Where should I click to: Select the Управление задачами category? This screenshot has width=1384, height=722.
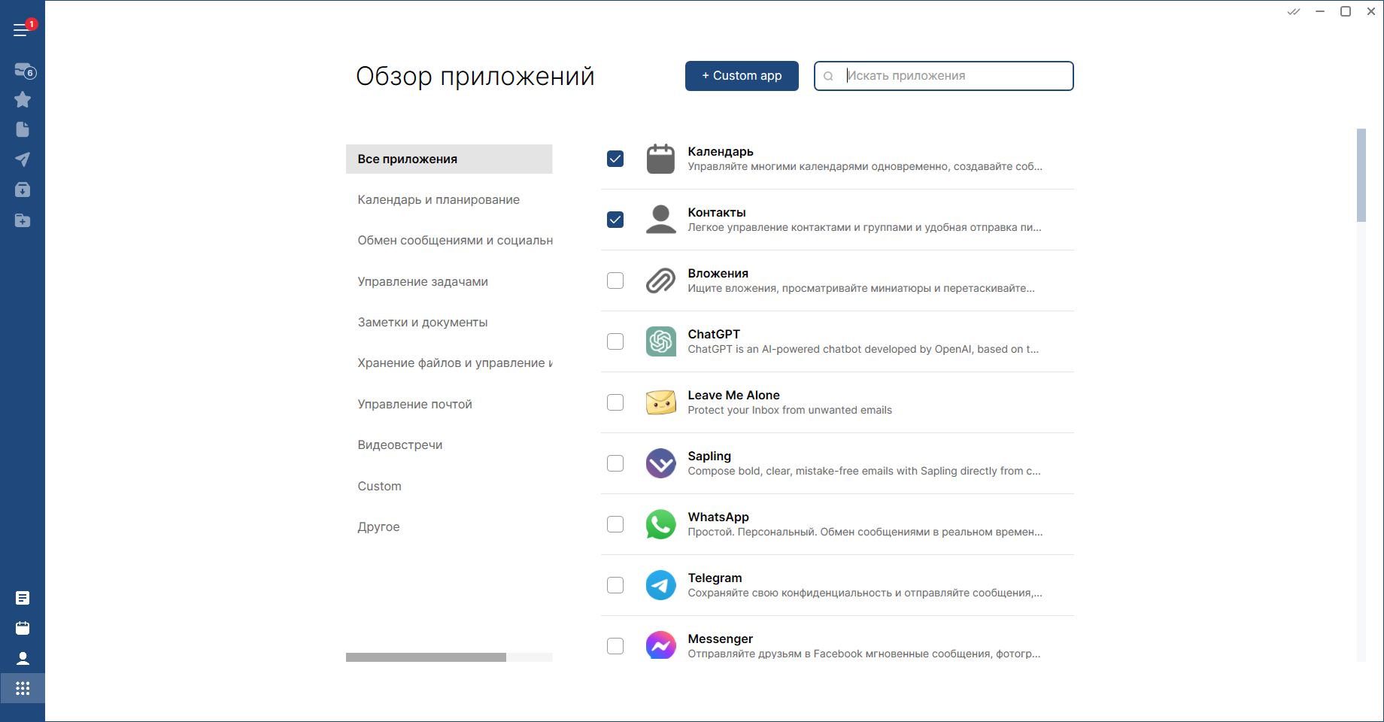[423, 282]
